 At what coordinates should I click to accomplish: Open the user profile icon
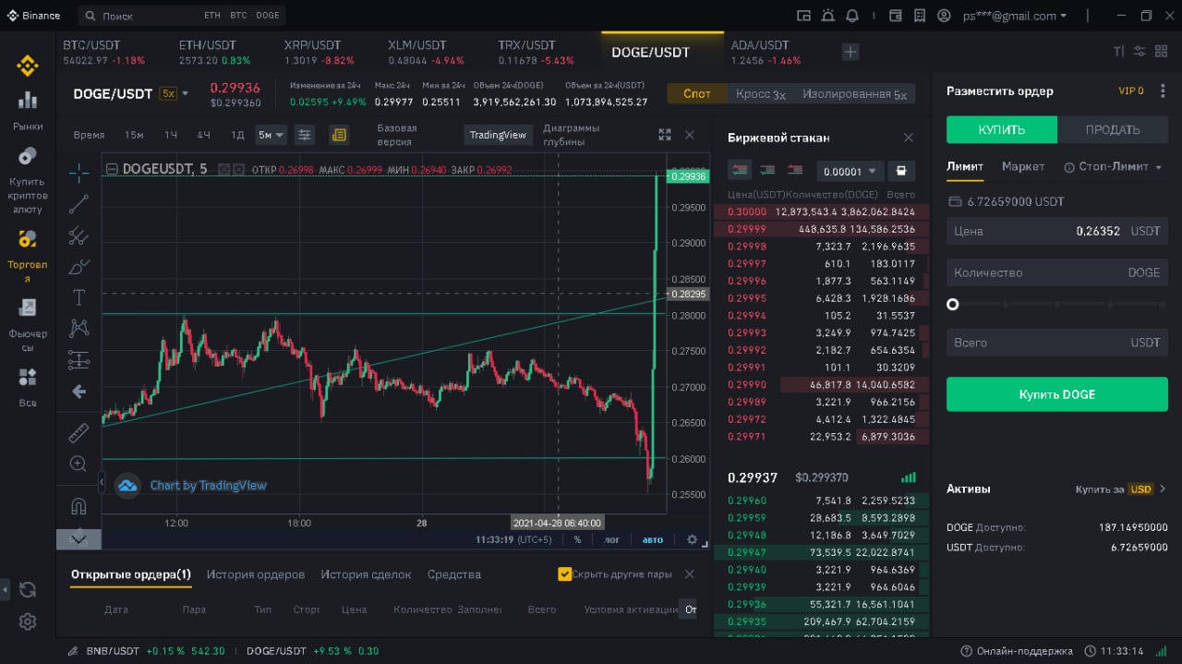[944, 16]
